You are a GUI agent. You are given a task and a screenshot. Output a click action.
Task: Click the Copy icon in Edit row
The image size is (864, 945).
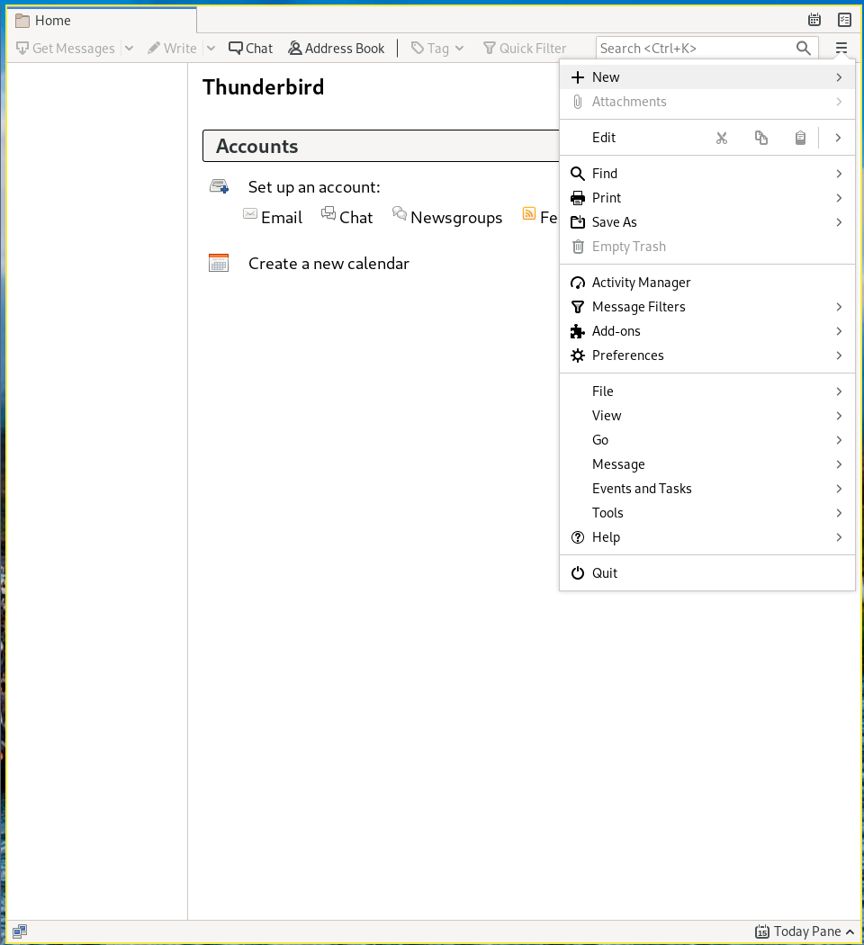click(x=760, y=138)
